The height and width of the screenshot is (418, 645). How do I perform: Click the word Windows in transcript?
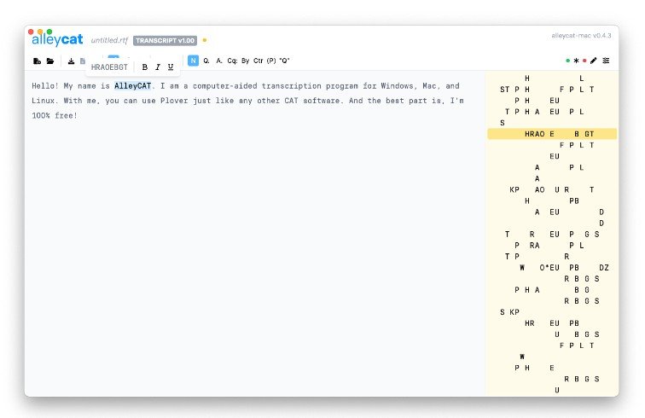[397, 86]
